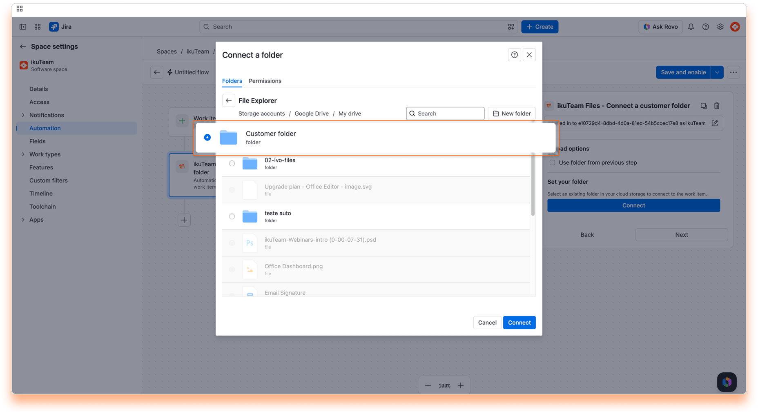Duplicate the ikuTeam Files step icon
Screen dimensions: 758x414
[704, 106]
